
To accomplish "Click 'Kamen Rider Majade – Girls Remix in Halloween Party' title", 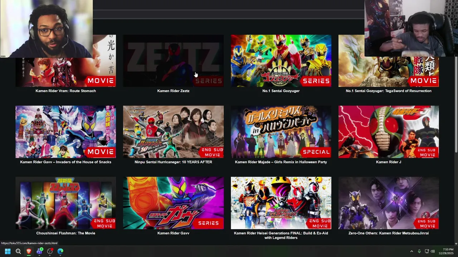I will (281, 162).
